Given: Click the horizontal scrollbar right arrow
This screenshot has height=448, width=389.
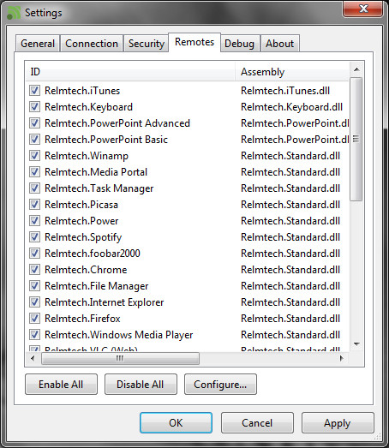Looking at the screenshot, I should (x=342, y=358).
